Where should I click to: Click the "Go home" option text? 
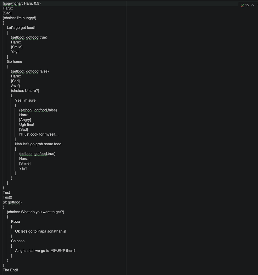click(14, 62)
